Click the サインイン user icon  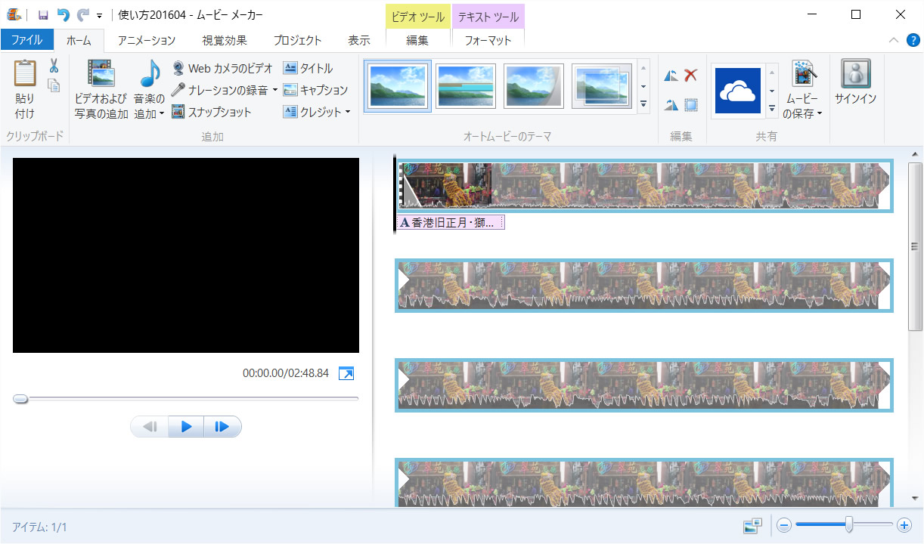coord(855,75)
